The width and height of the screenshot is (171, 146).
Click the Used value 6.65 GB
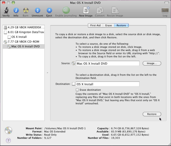[x=130, y=135]
